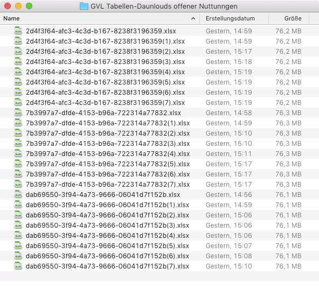Click the green zoom window button
Viewport: 319px width, 289px height.
coord(29,6)
